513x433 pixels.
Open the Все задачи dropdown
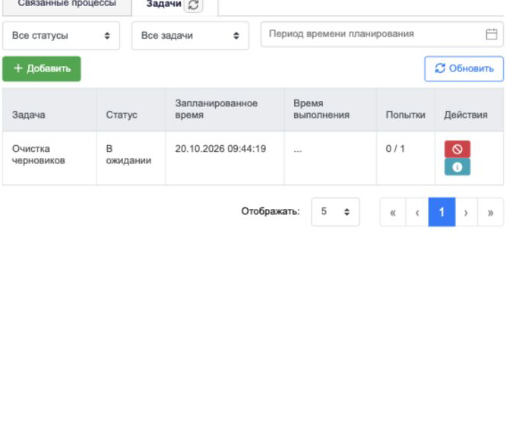tap(190, 36)
